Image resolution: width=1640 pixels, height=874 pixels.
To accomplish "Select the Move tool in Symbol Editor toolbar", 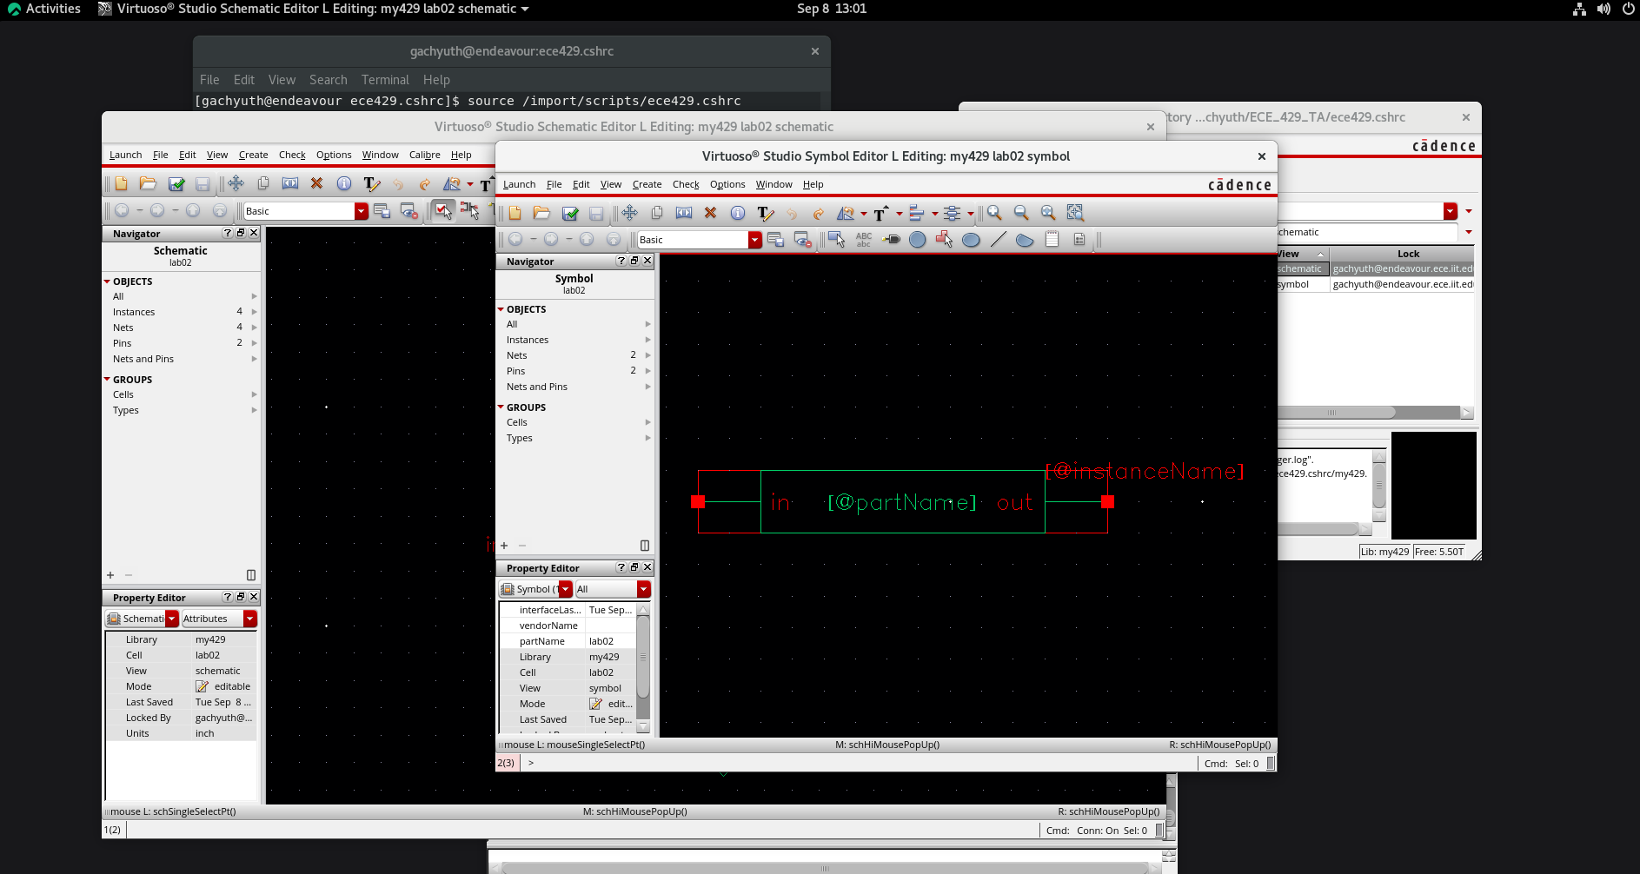I will (630, 213).
